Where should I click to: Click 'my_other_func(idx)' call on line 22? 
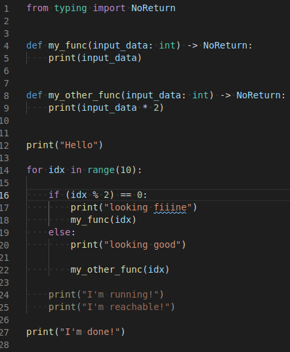click(x=119, y=270)
